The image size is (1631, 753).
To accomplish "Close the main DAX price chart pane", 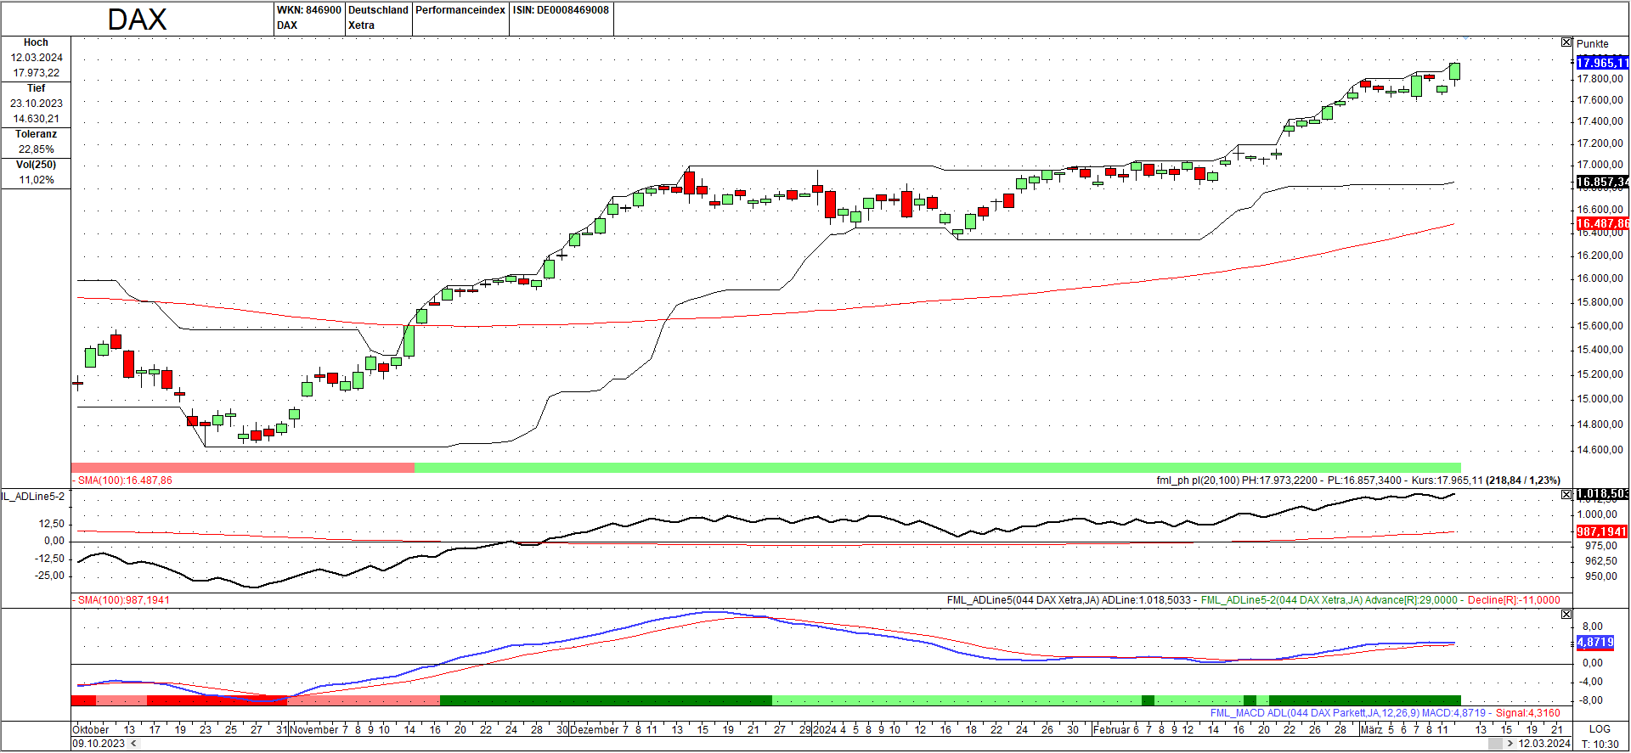I will (1566, 42).
